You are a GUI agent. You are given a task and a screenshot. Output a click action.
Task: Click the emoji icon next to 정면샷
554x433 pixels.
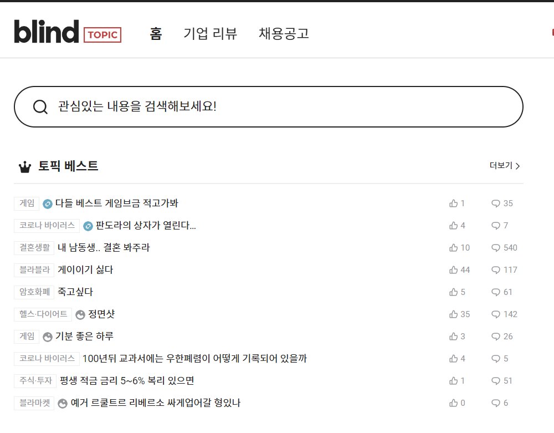(81, 314)
